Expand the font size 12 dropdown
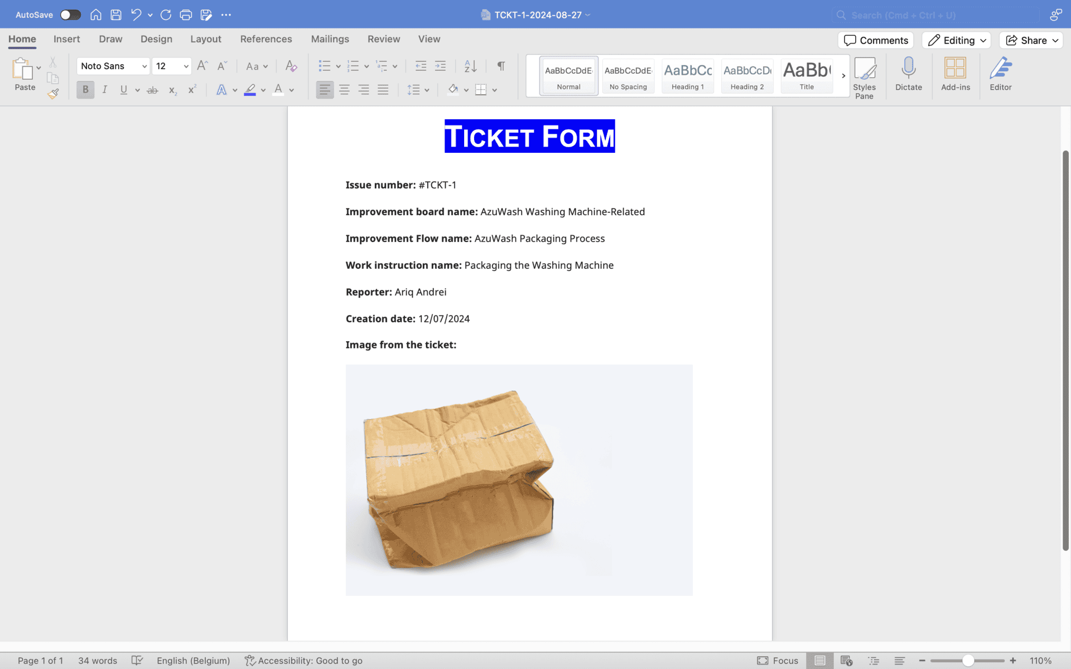The image size is (1071, 669). (x=186, y=66)
